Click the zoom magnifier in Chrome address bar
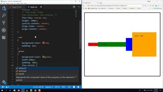Screen dimensions: 163x92 (143, 6)
